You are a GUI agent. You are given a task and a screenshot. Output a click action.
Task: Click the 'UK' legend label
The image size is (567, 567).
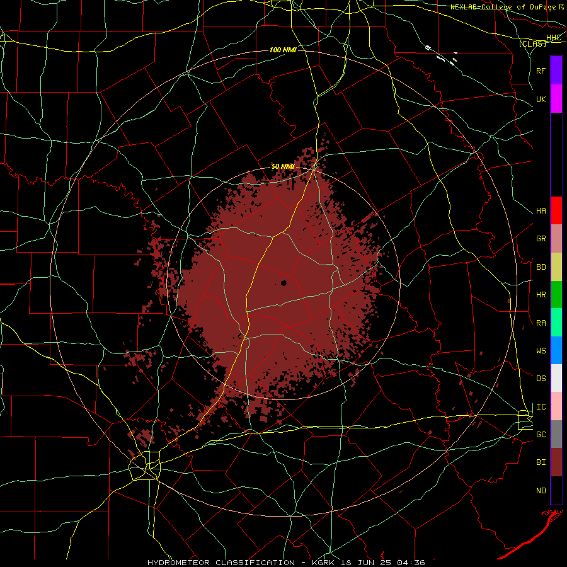tap(541, 99)
